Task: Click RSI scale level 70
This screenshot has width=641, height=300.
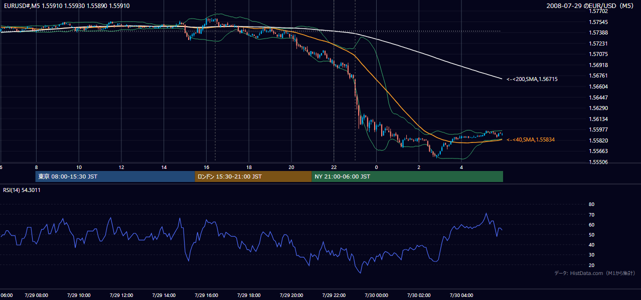Action: [591, 214]
